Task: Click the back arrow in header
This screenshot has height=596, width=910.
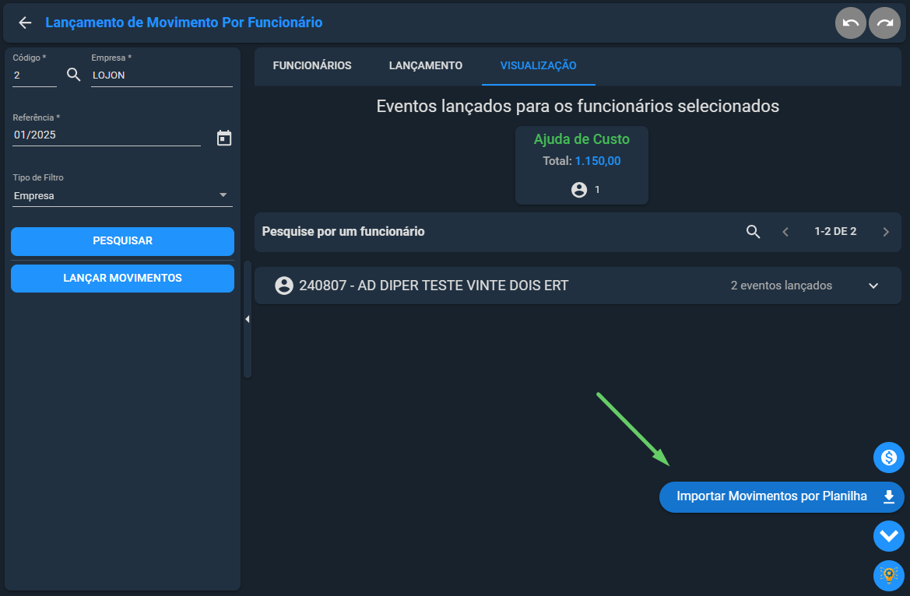Action: 25,23
